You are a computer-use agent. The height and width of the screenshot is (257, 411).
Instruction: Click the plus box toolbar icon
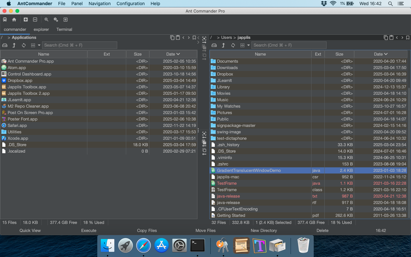26,20
